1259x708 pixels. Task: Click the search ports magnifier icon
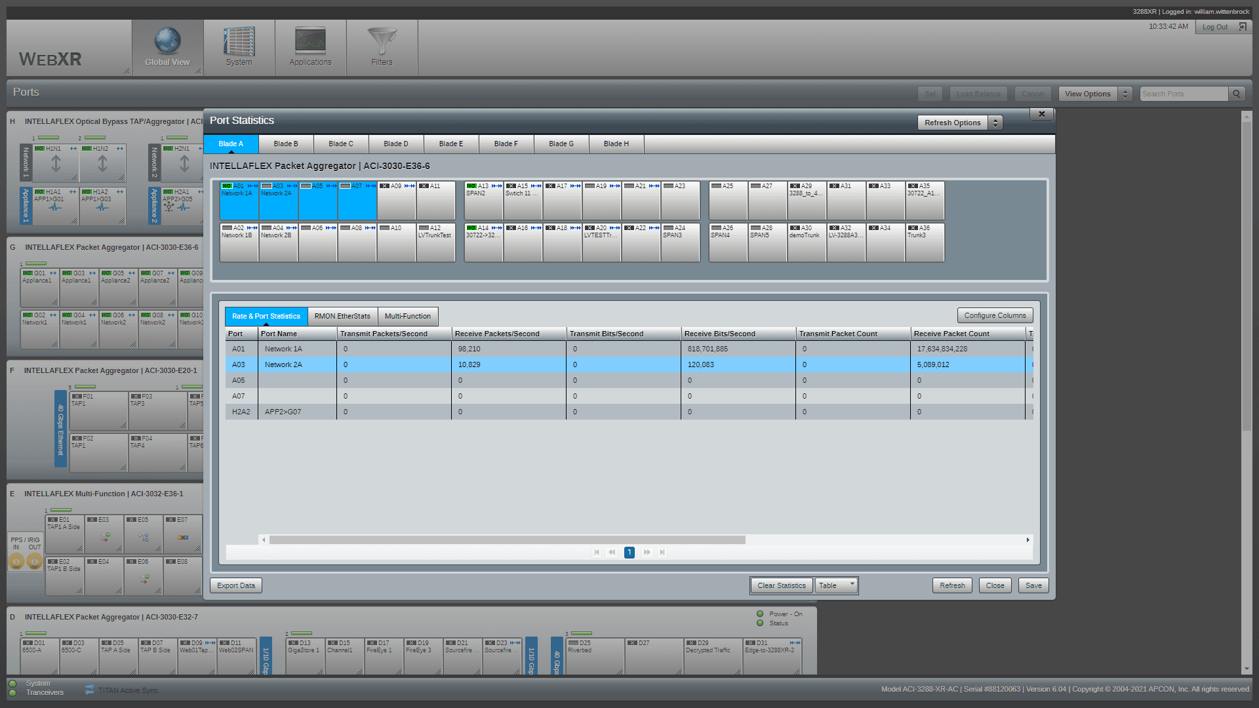[1237, 94]
